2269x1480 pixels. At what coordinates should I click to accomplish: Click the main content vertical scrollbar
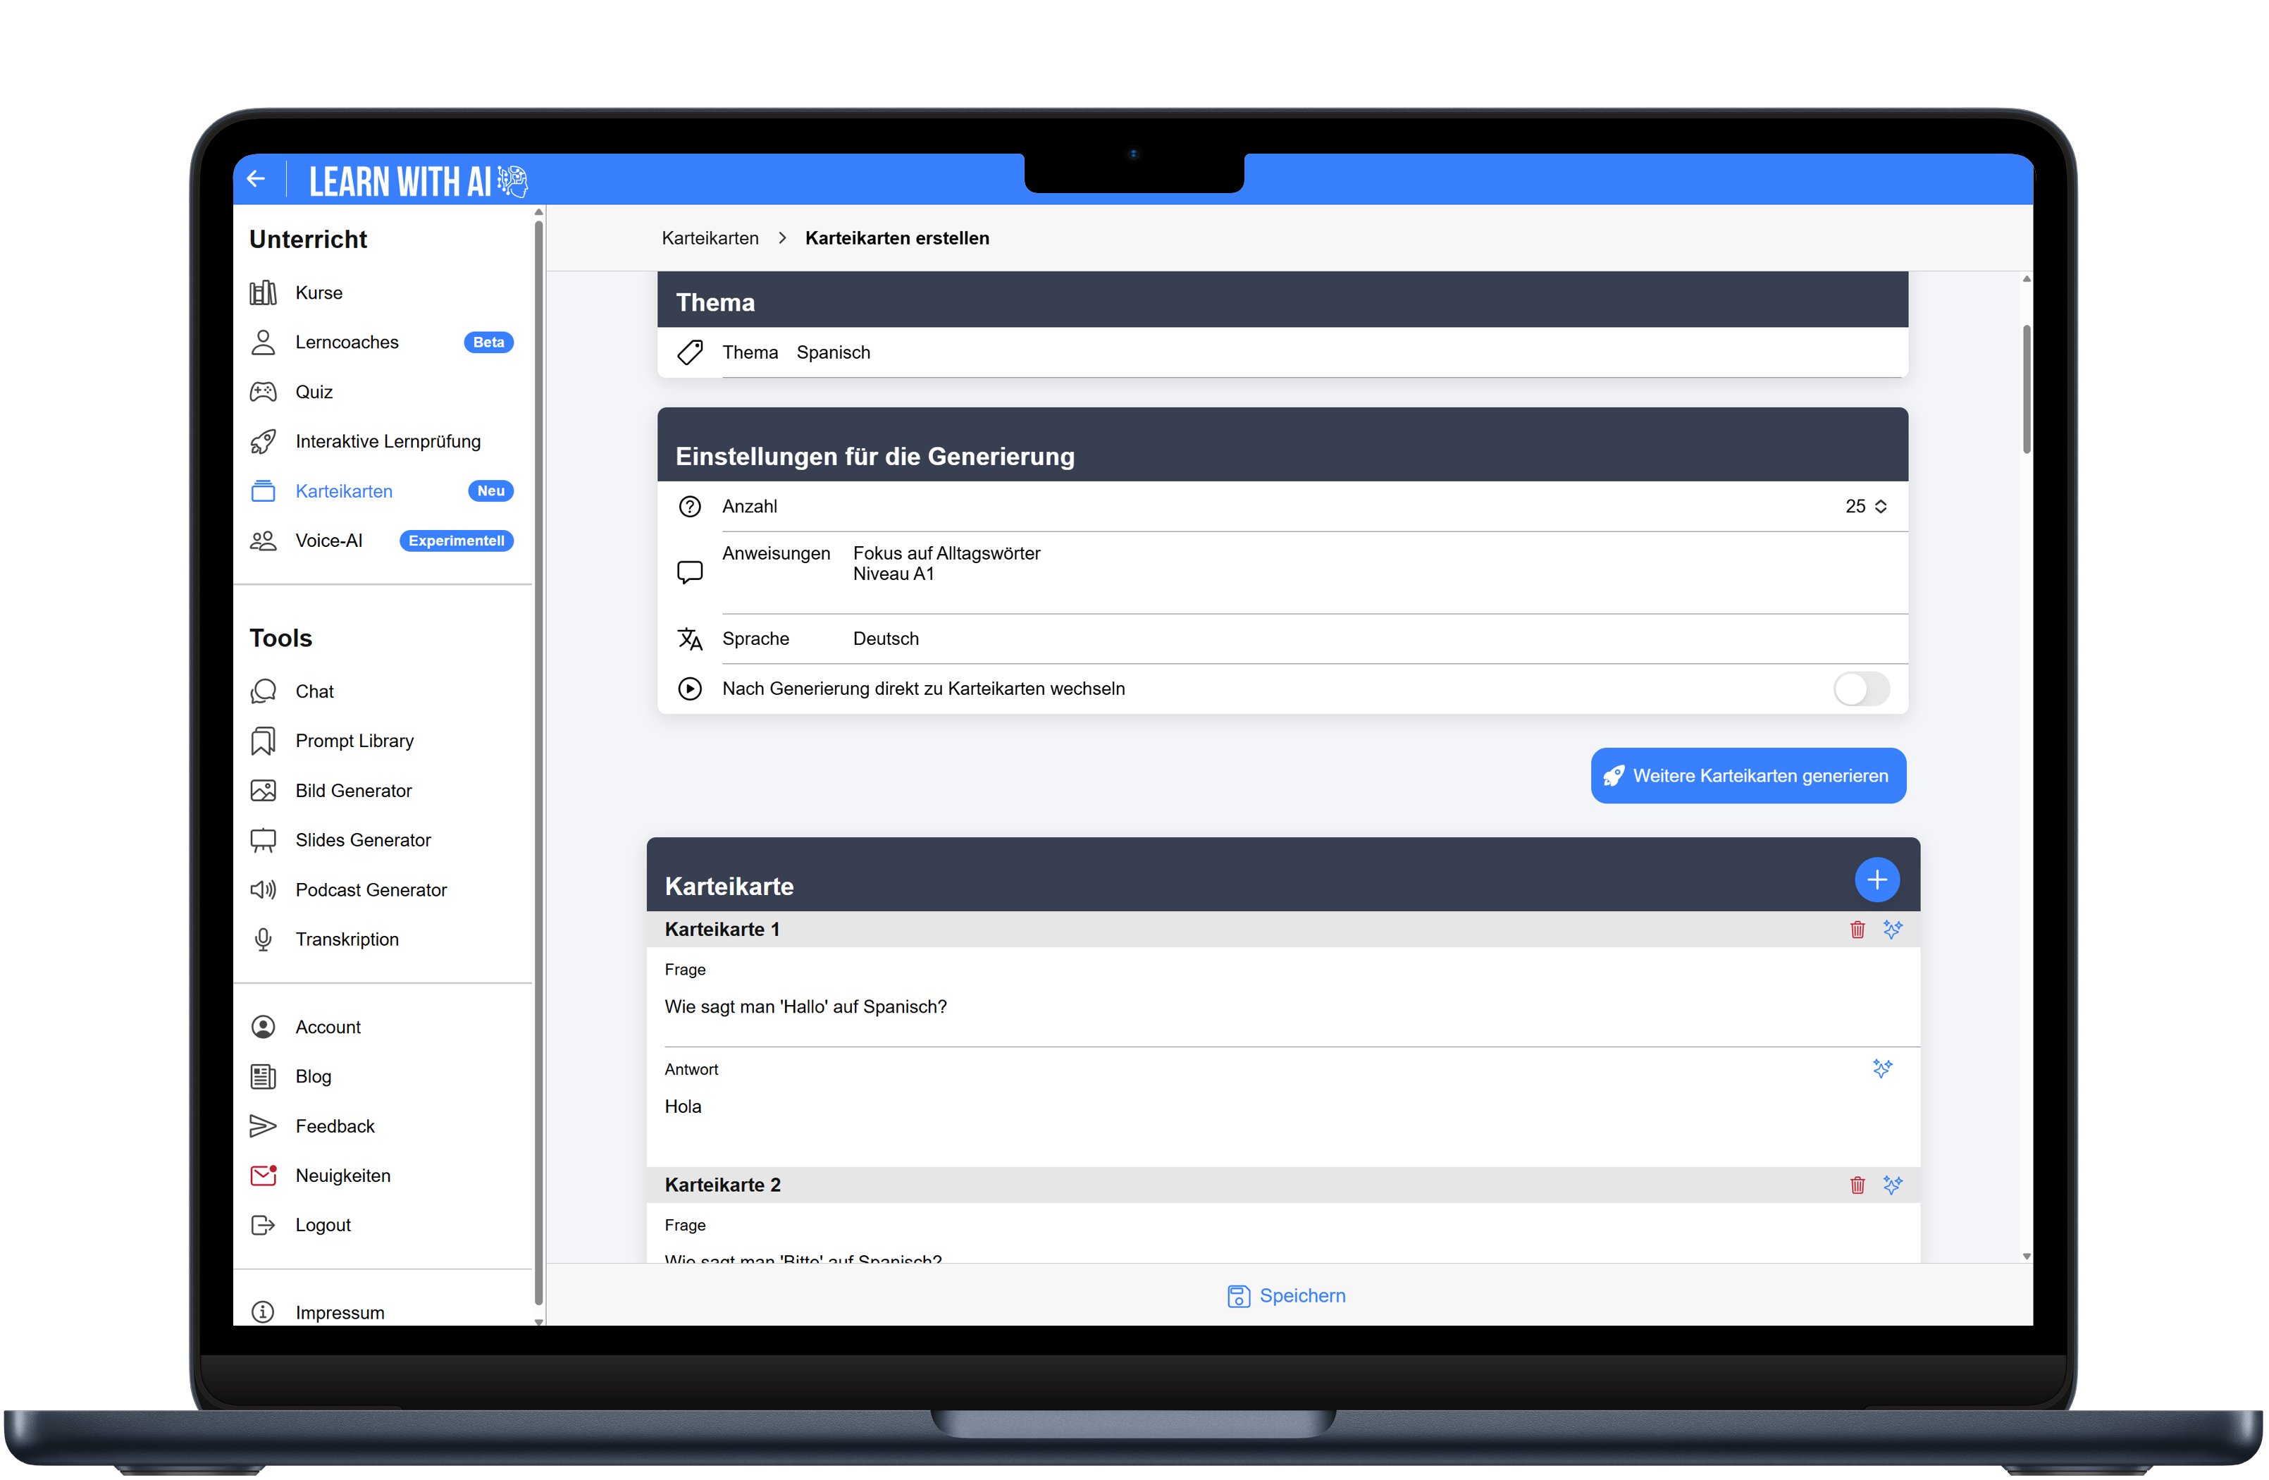pos(2026,389)
